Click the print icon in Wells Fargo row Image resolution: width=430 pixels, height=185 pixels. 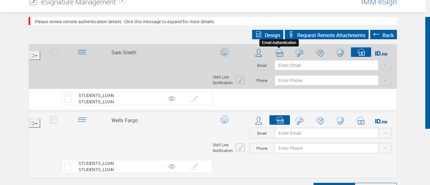[224, 120]
